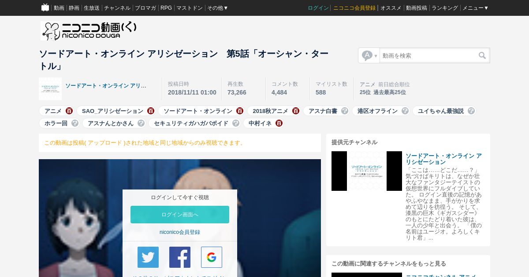529x277 pixels.
Task: Open その他 dropdown in top bar
Action: (x=218, y=8)
